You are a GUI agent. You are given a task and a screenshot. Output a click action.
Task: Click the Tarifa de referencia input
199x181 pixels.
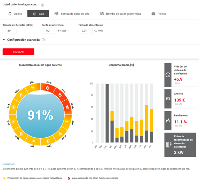pos(49,31)
